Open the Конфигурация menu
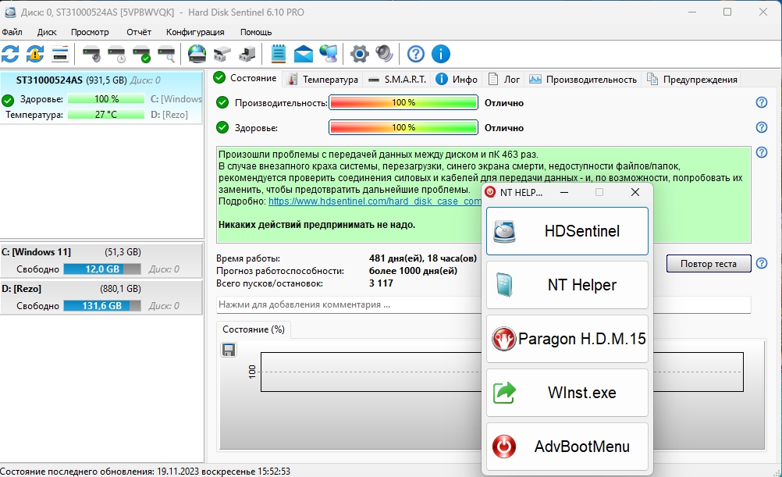Image resolution: width=782 pixels, height=477 pixels. (195, 32)
